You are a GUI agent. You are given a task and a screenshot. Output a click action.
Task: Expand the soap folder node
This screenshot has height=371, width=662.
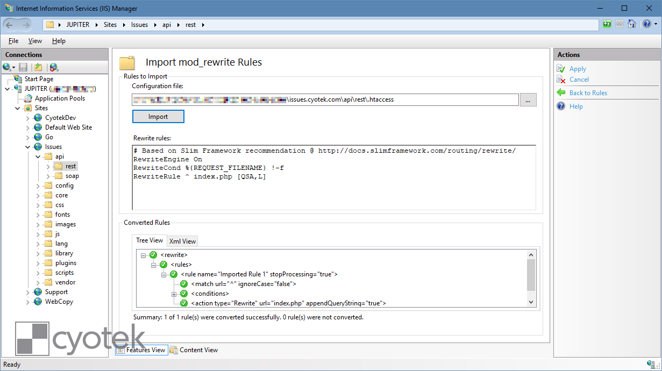(48, 176)
